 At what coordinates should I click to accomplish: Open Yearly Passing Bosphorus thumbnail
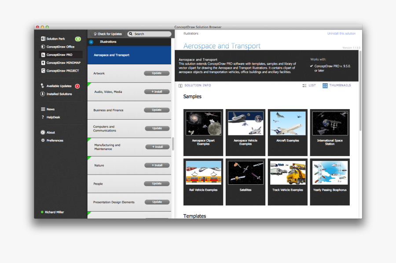[x=330, y=182]
